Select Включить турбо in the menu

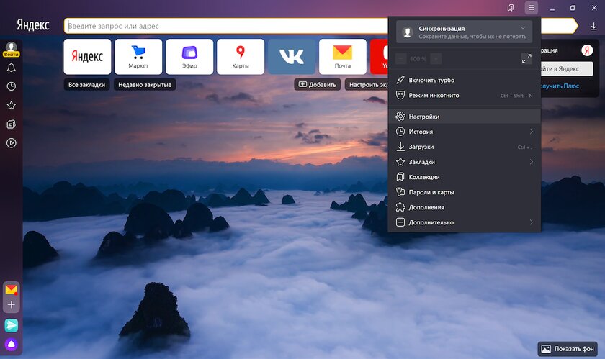pyautogui.click(x=464, y=80)
